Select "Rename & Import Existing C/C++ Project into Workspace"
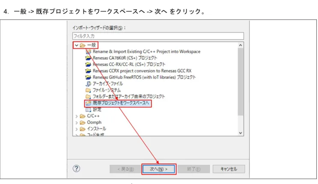 coord(146,52)
